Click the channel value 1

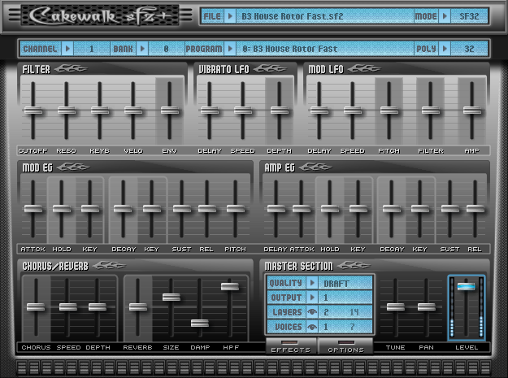[x=92, y=49]
